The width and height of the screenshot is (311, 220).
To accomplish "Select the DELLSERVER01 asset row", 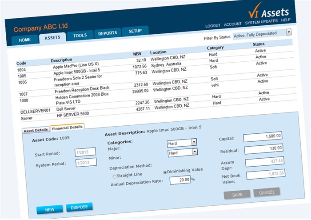I will click(x=35, y=112).
